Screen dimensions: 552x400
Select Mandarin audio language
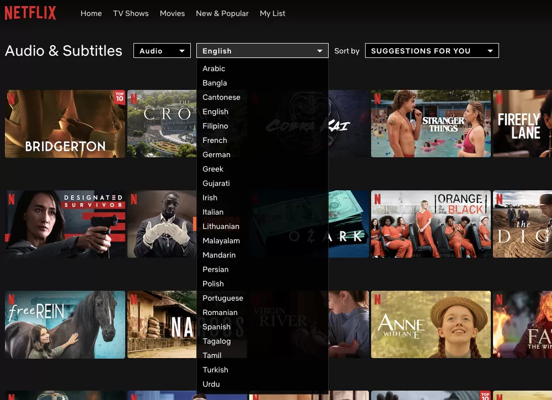pyautogui.click(x=219, y=255)
